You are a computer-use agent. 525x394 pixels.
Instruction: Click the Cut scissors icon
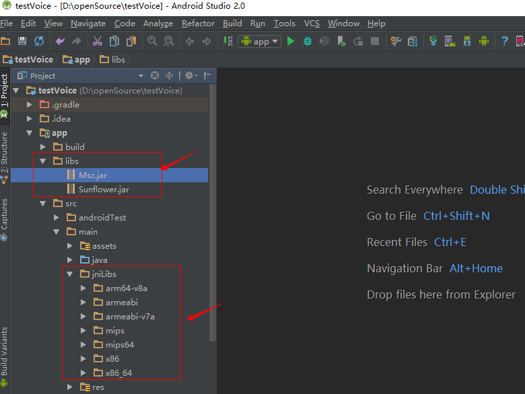pyautogui.click(x=98, y=42)
